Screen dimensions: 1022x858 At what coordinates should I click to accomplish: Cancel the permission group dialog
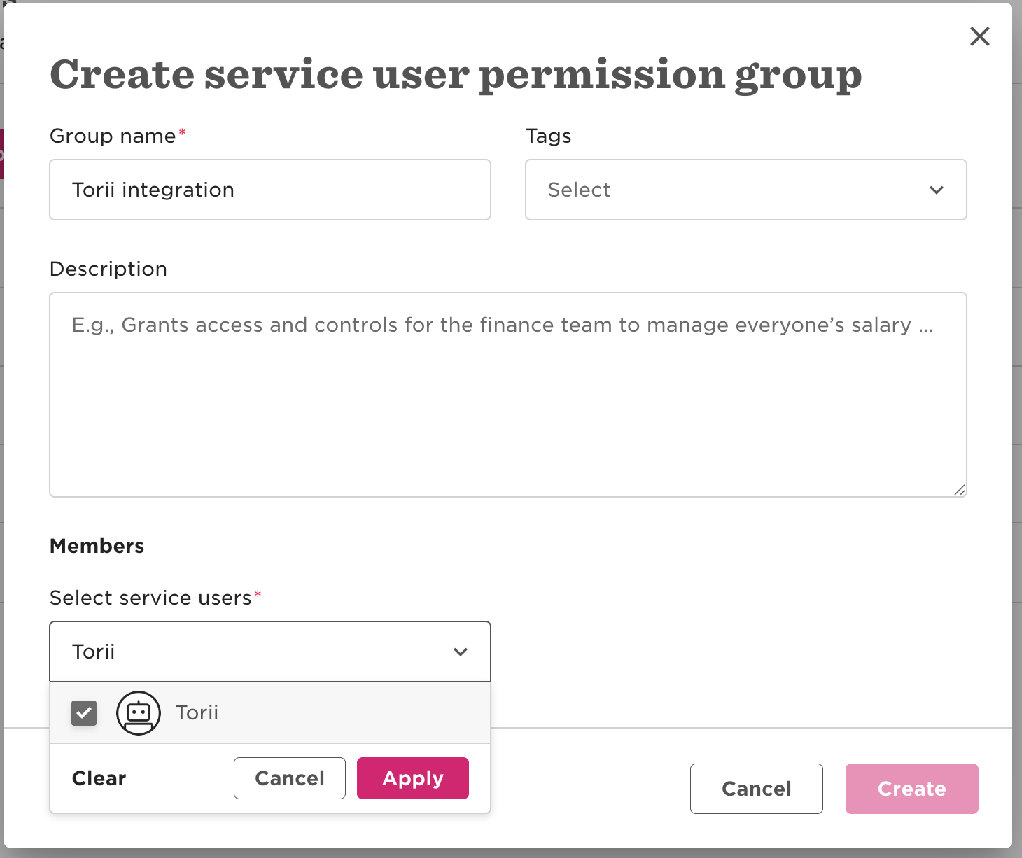pos(757,789)
